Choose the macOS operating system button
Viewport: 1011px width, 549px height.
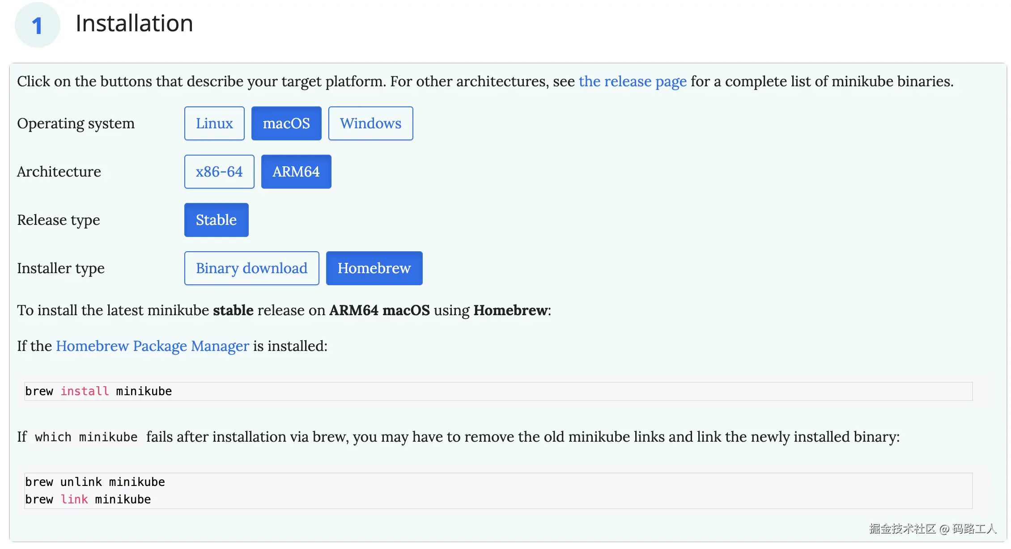[x=286, y=123]
